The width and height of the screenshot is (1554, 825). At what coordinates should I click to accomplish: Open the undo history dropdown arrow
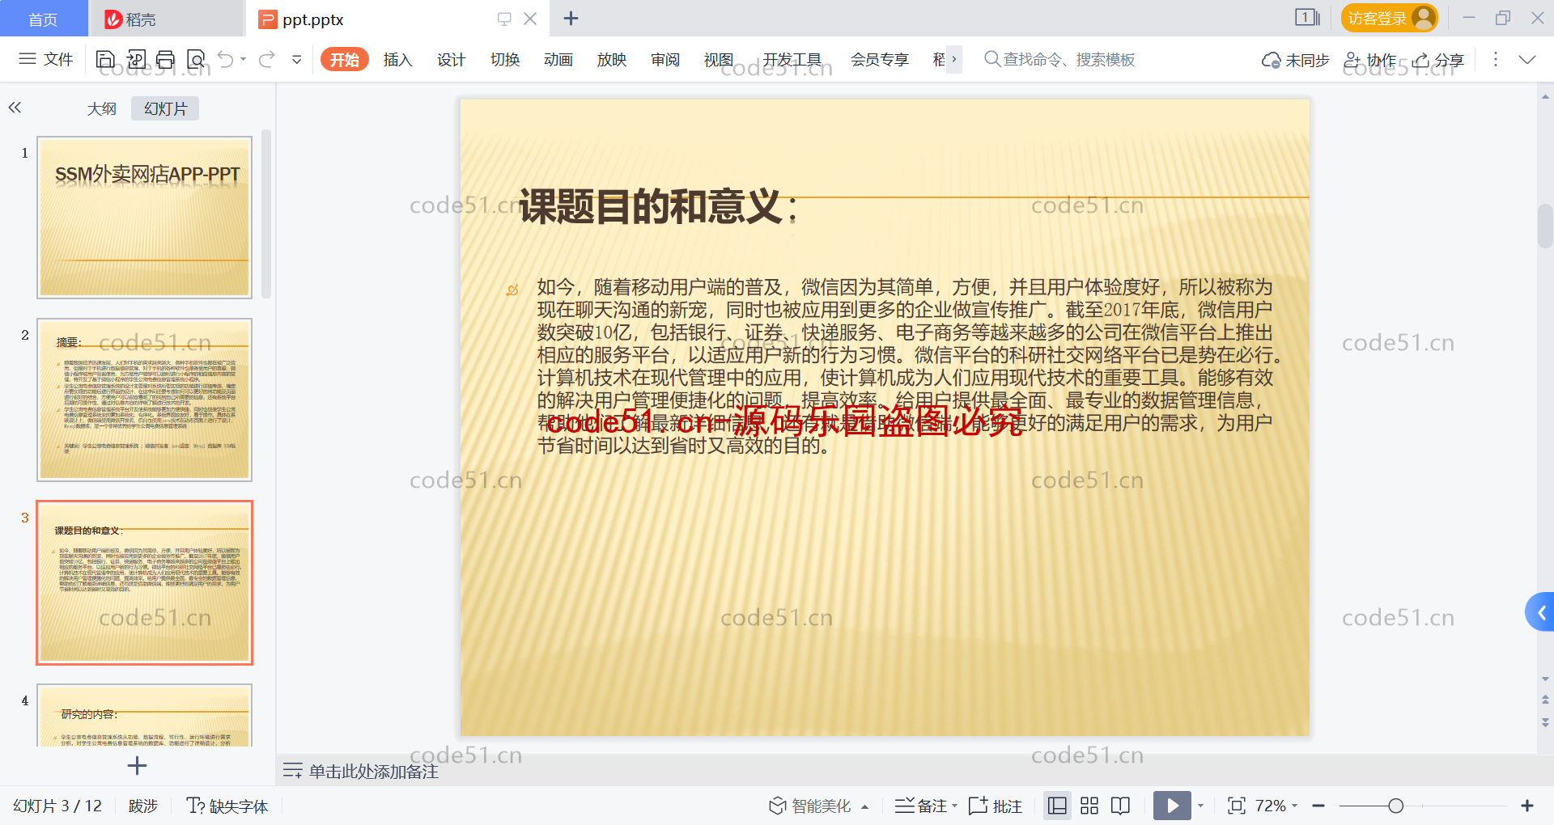244,60
